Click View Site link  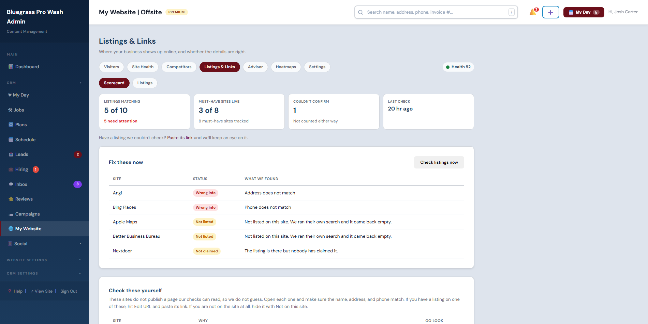(42, 291)
